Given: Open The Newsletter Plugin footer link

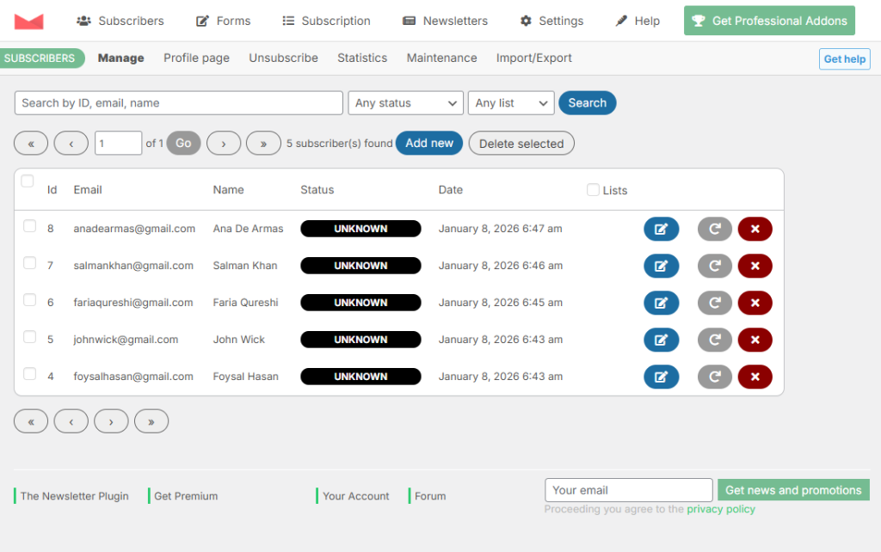Looking at the screenshot, I should (75, 496).
